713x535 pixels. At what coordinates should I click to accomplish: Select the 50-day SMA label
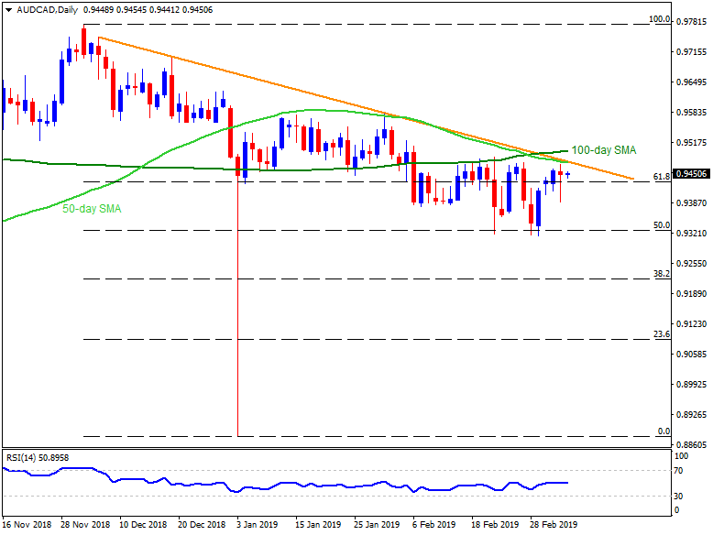92,209
